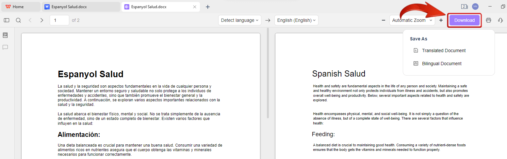Image resolution: width=507 pixels, height=159 pixels.
Task: Click the page number input field
Action: [59, 20]
